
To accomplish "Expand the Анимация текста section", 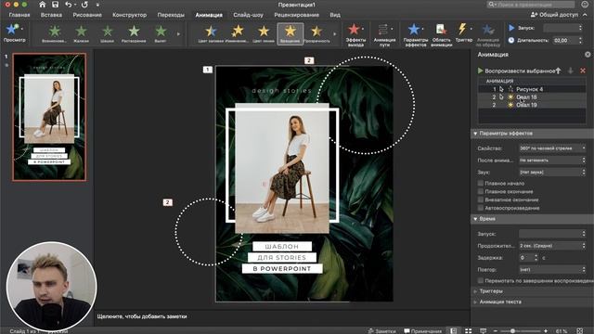I will click(475, 302).
